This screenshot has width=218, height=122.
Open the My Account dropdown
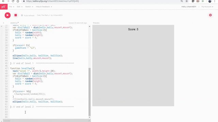[x=207, y=7]
